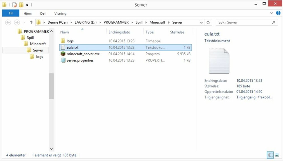Switch to the Hjem tab
The height and width of the screenshot is (161, 283).
click(27, 14)
